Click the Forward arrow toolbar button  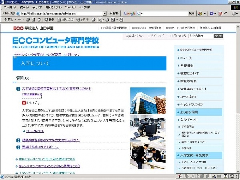(20, 20)
